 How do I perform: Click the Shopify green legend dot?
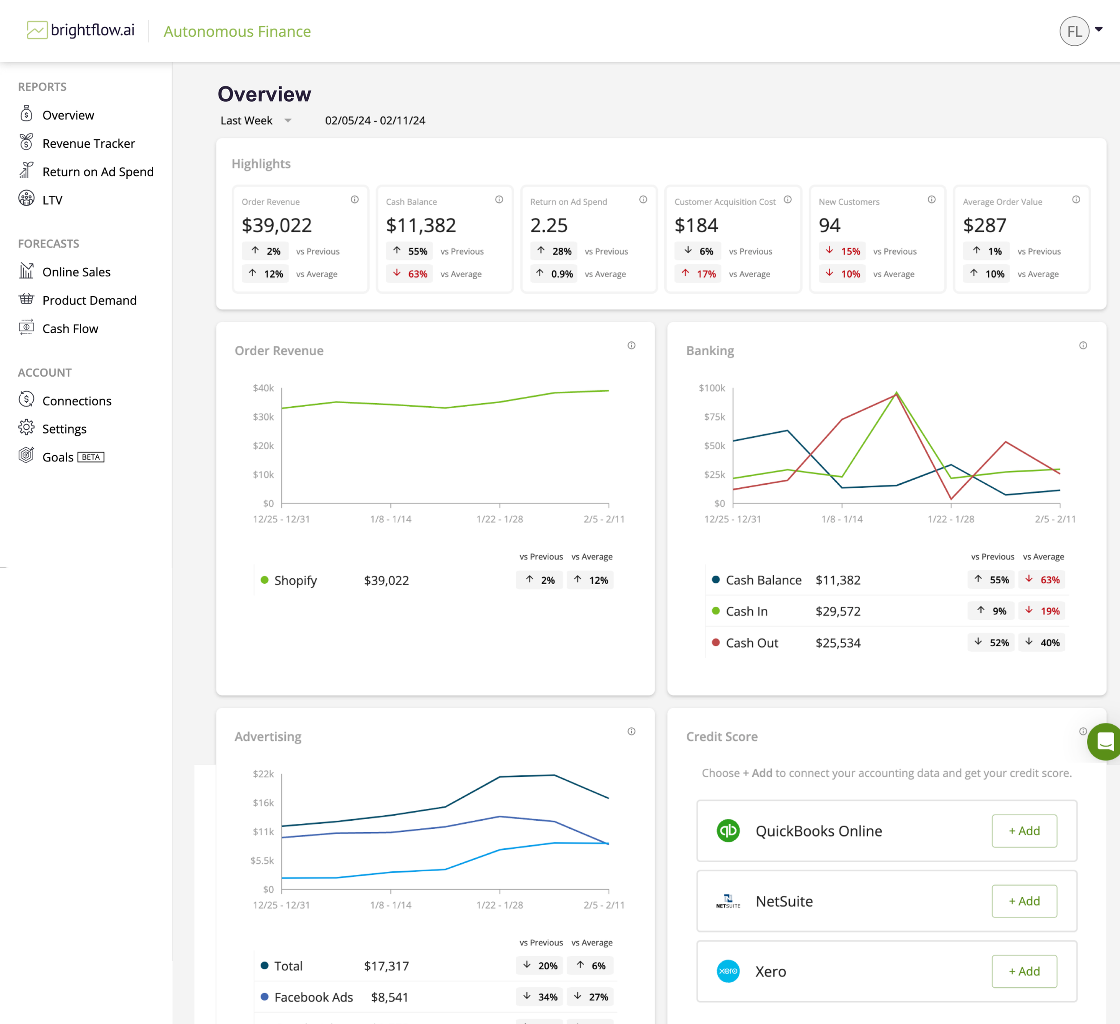point(264,580)
